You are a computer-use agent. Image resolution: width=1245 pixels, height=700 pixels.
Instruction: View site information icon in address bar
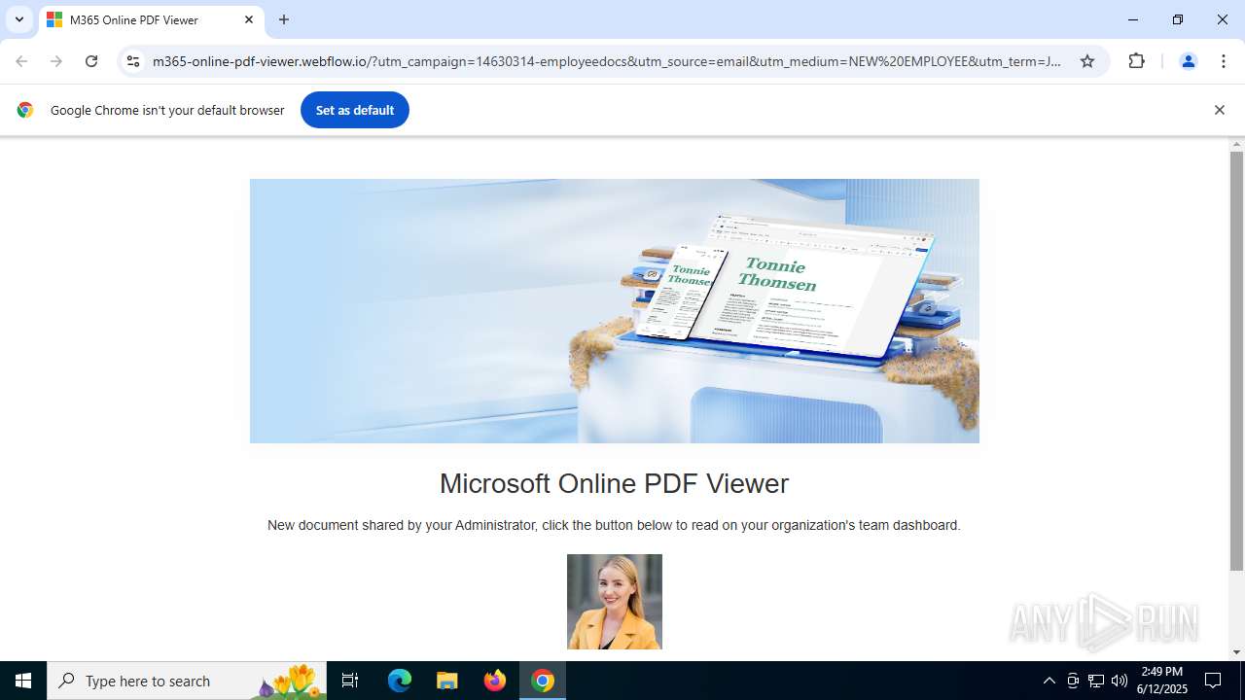pyautogui.click(x=133, y=61)
